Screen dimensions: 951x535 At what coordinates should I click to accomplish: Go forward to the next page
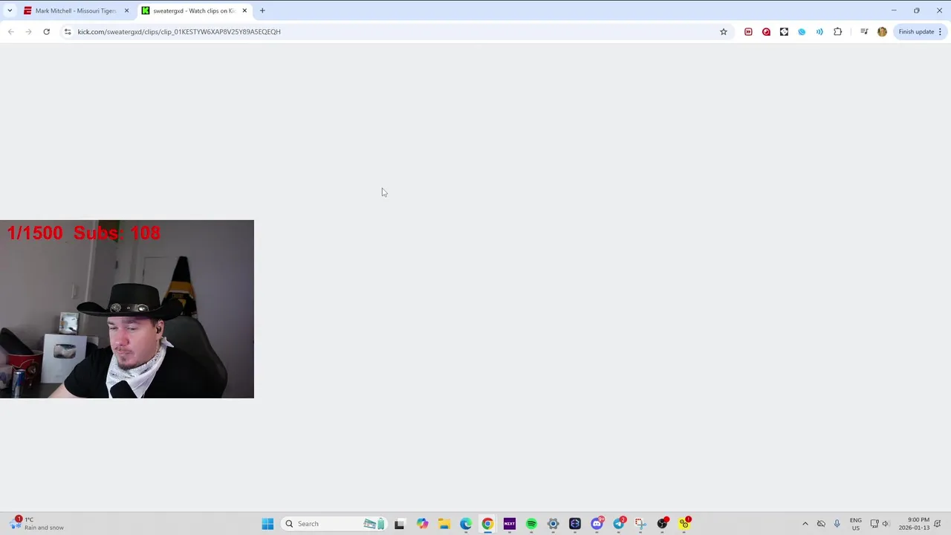pos(28,32)
